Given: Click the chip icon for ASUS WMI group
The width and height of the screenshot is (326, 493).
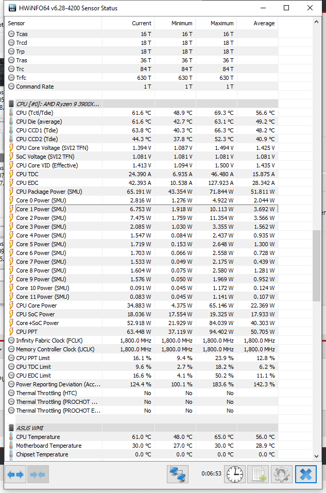Looking at the screenshot, I should (x=11, y=428).
